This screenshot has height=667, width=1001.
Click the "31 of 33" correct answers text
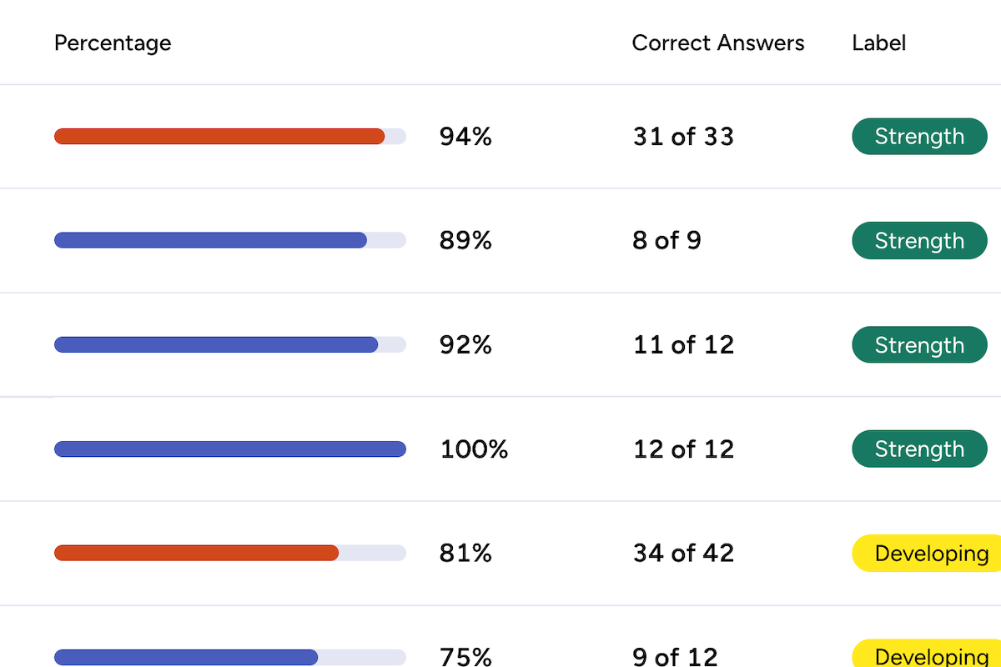coord(683,137)
